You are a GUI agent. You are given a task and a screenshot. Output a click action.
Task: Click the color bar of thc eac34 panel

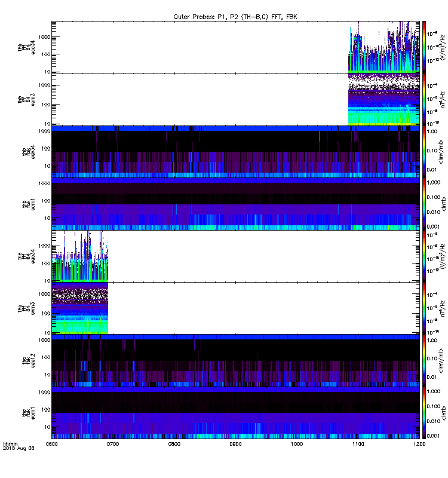[x=424, y=256]
